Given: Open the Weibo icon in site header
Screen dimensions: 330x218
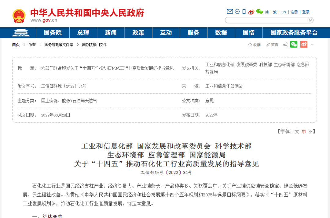Looking at the screenshot, I should click(x=251, y=12).
